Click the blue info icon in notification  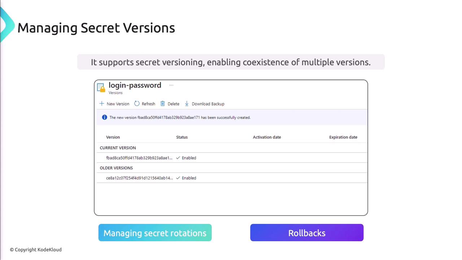tap(104, 117)
